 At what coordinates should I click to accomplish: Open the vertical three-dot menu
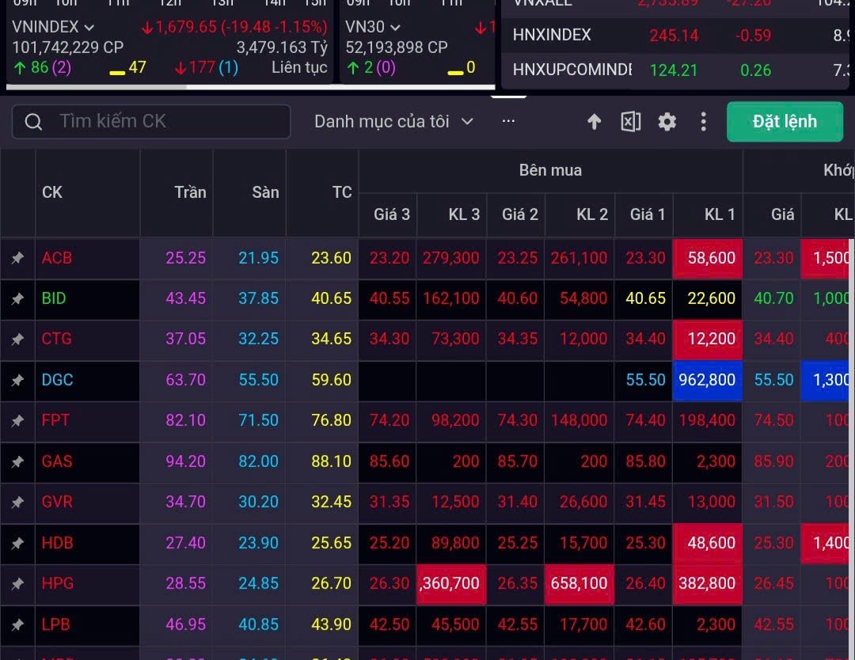click(x=704, y=122)
